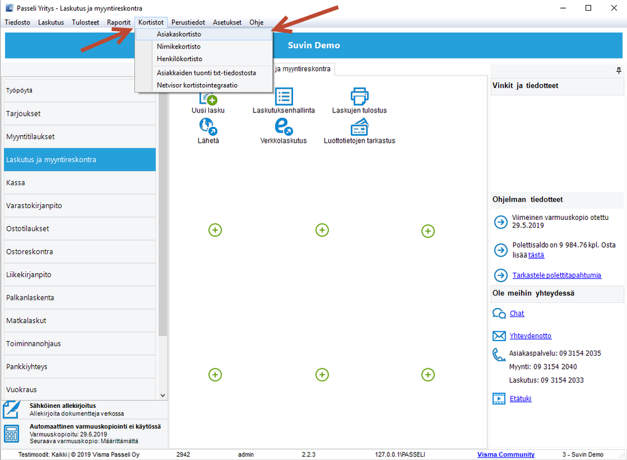Click the Sähköinen allekirjoitus pen icon
Image resolution: width=627 pixels, height=460 pixels.
11,409
